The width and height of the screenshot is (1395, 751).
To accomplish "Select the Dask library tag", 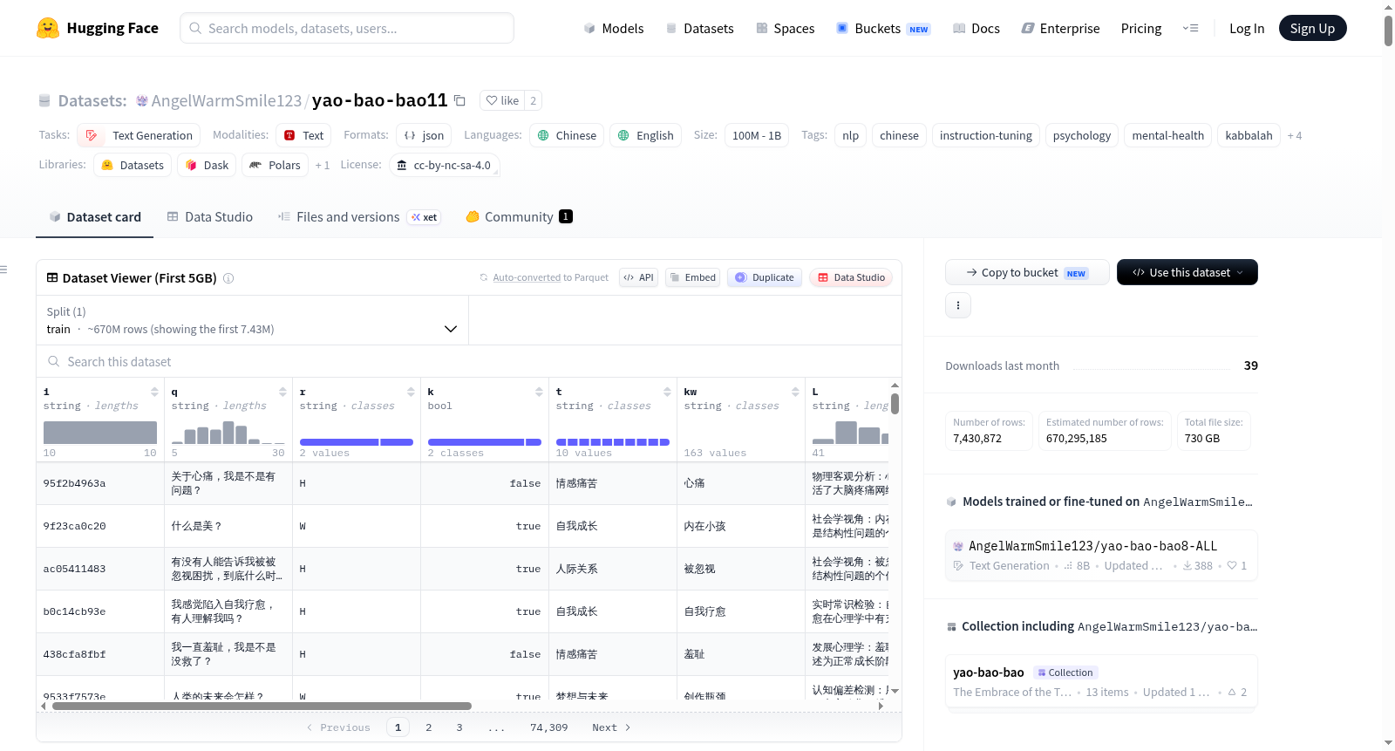I will pos(207,165).
